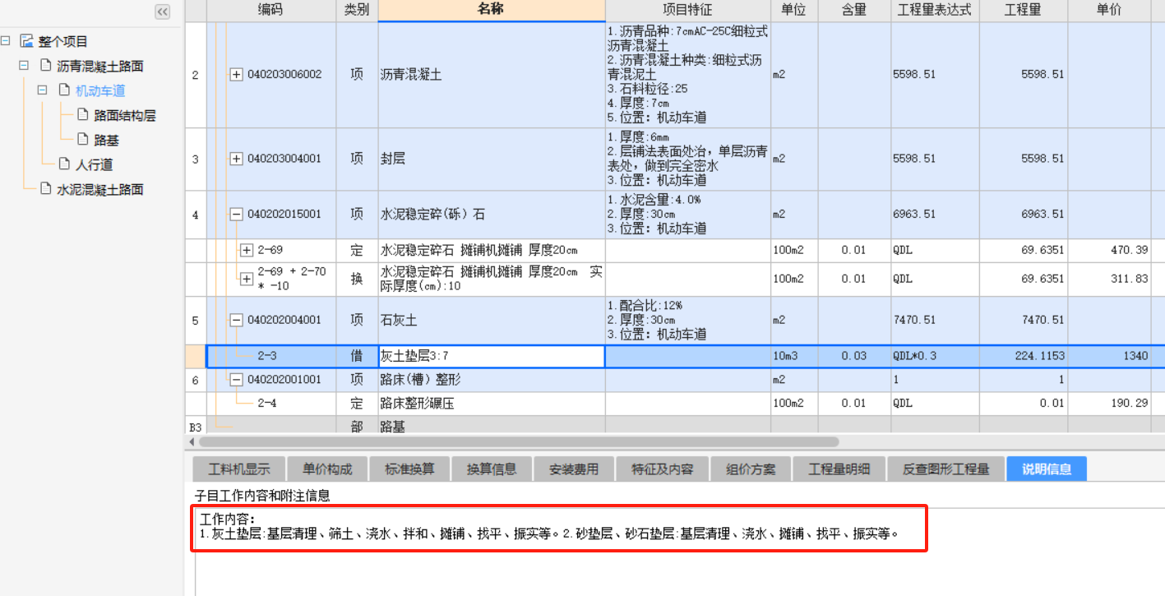Click the 整个项目 project icon
Viewport: 1165px width, 596px height.
(x=26, y=41)
